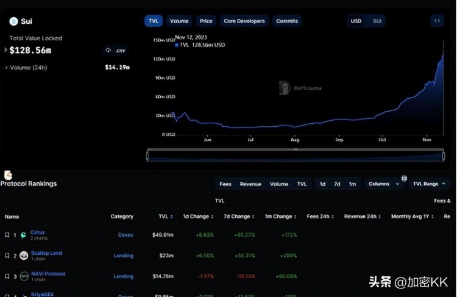Screen dimensions: 457x297
Task: Click the Scallop Lend +299% 1m change
Action: click(x=288, y=256)
